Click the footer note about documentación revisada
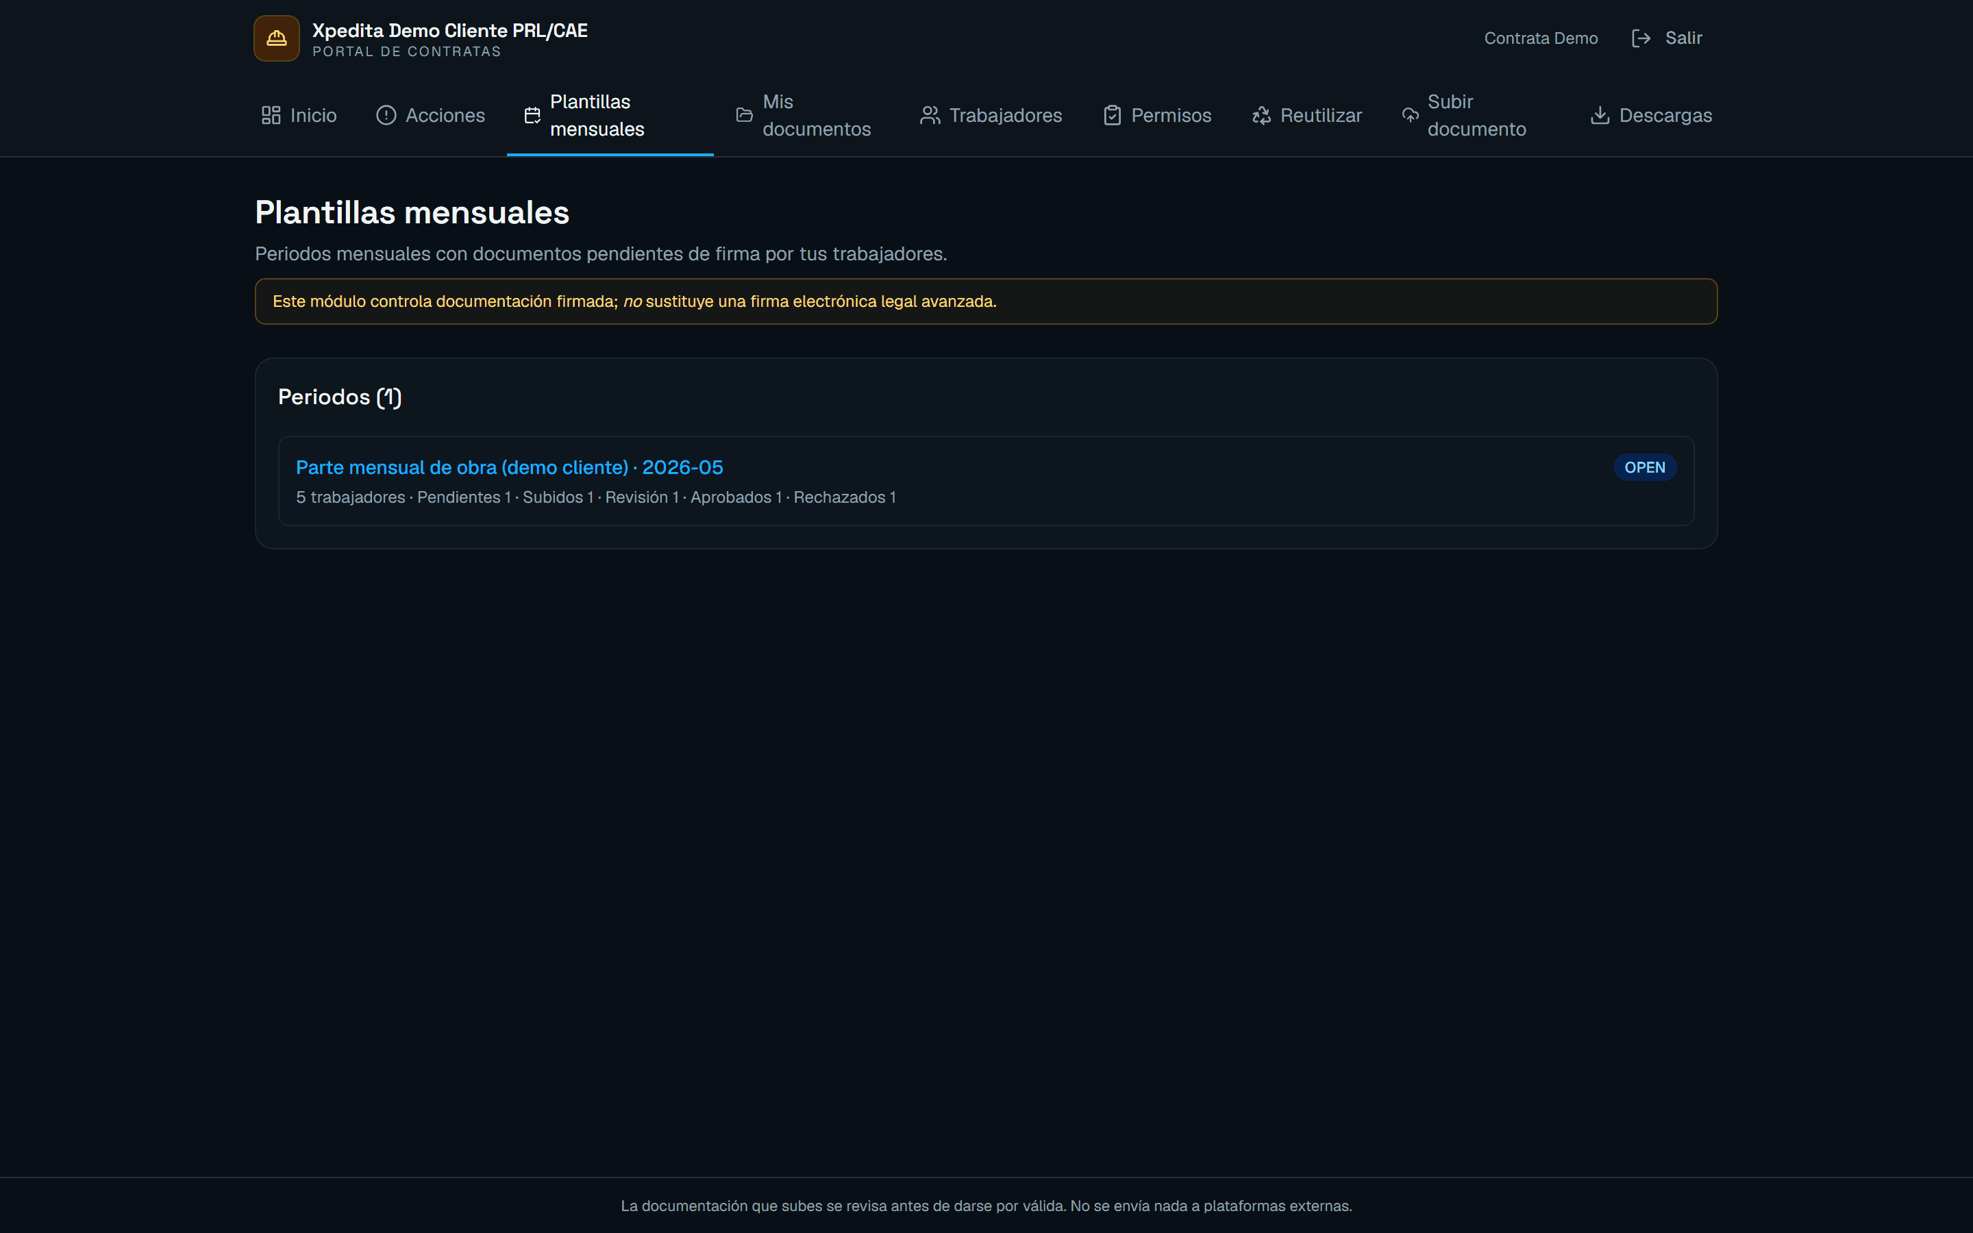Viewport: 1973px width, 1233px height. pyautogui.click(x=986, y=1206)
